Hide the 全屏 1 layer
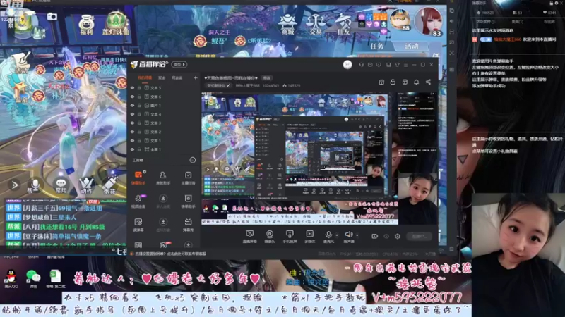This screenshot has width=565, height=317. point(132,149)
